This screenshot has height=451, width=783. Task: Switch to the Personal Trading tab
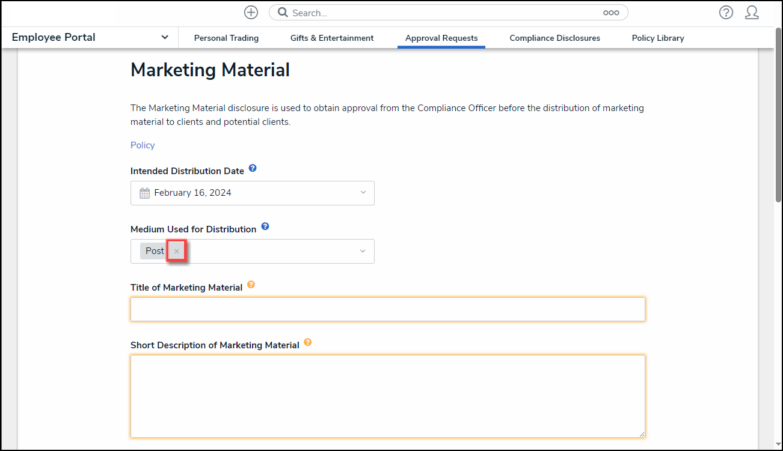click(226, 38)
